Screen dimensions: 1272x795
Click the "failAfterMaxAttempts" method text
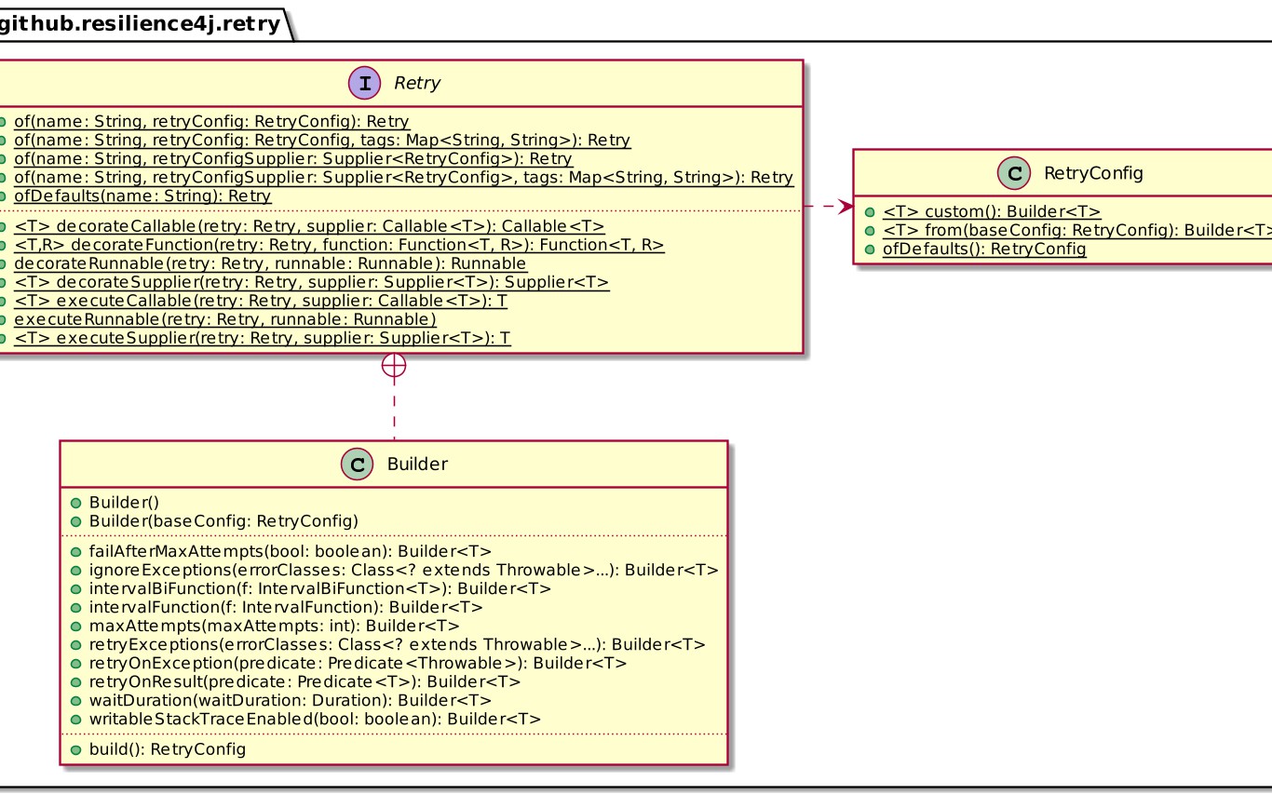click(x=290, y=552)
